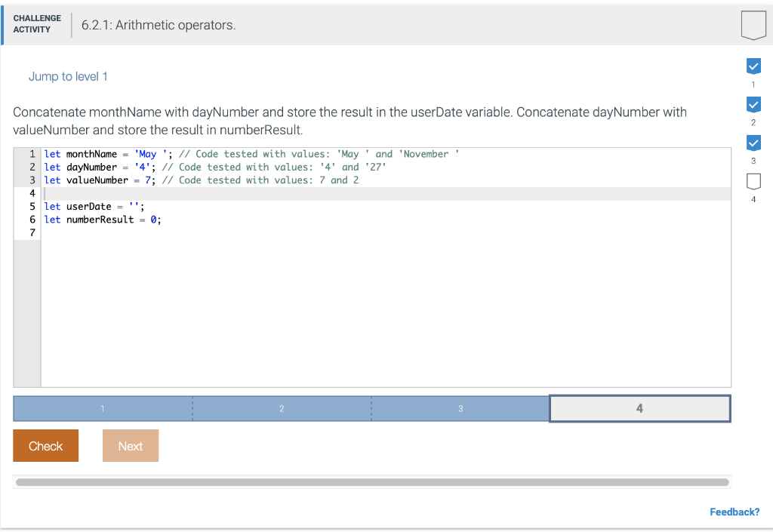Open the Jump to level 1 link
The height and width of the screenshot is (532, 773).
68,76
